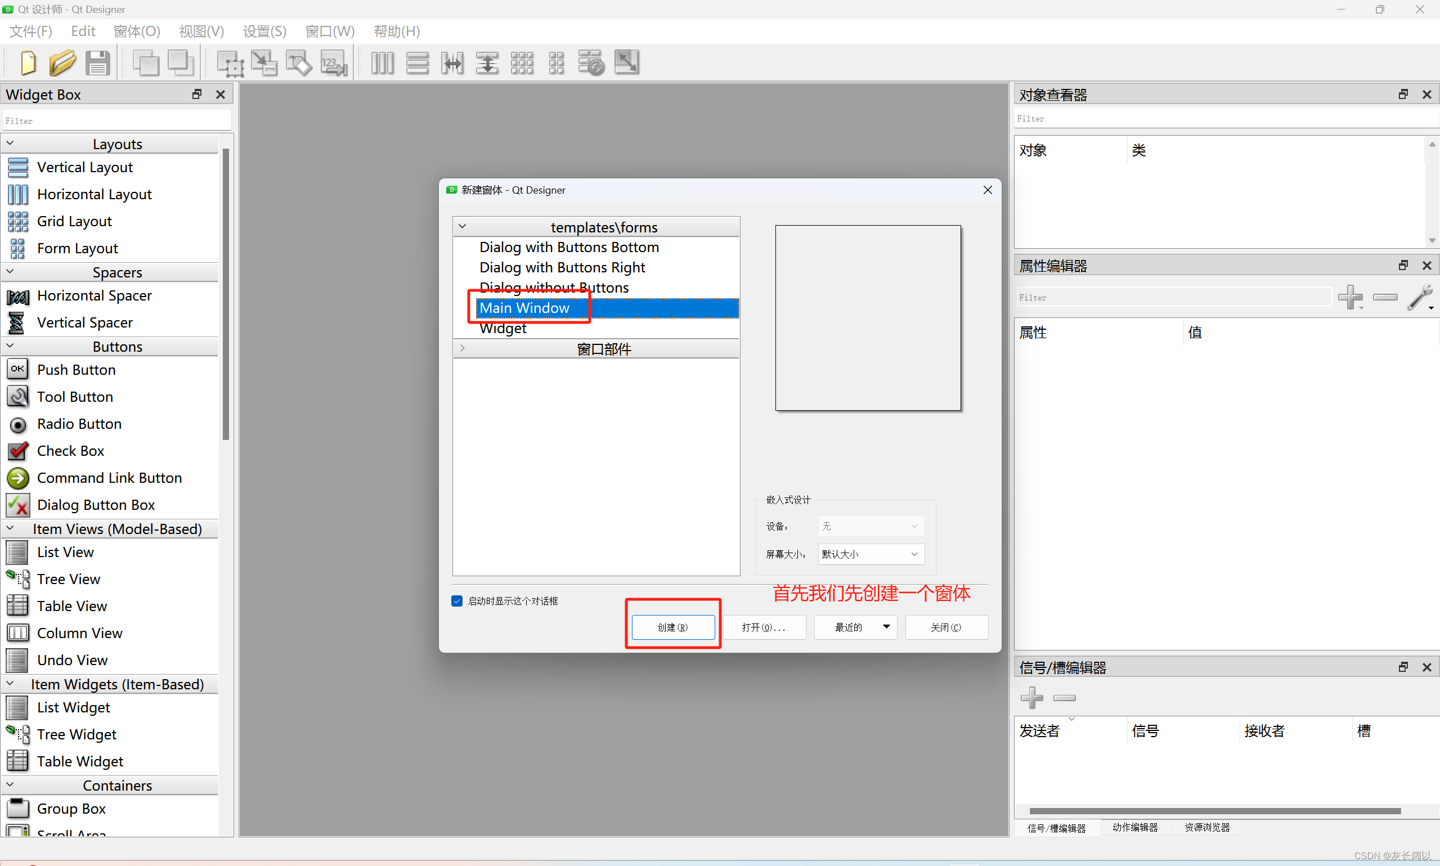The width and height of the screenshot is (1440, 866).
Task: Open the 窗体(O) Form menu
Action: point(137,31)
